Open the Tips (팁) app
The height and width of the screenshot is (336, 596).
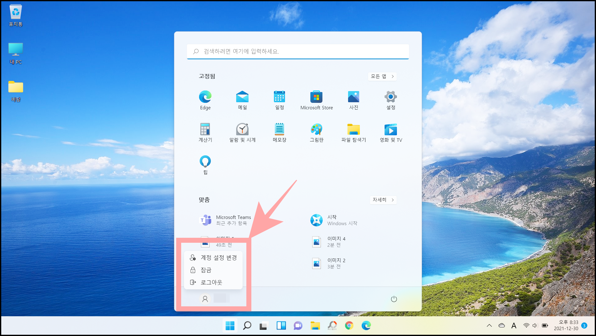205,165
